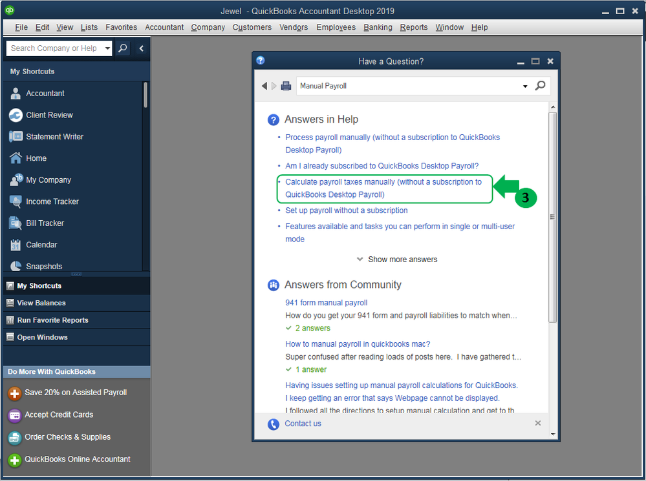Click the Answers from Community icon

coord(273,285)
